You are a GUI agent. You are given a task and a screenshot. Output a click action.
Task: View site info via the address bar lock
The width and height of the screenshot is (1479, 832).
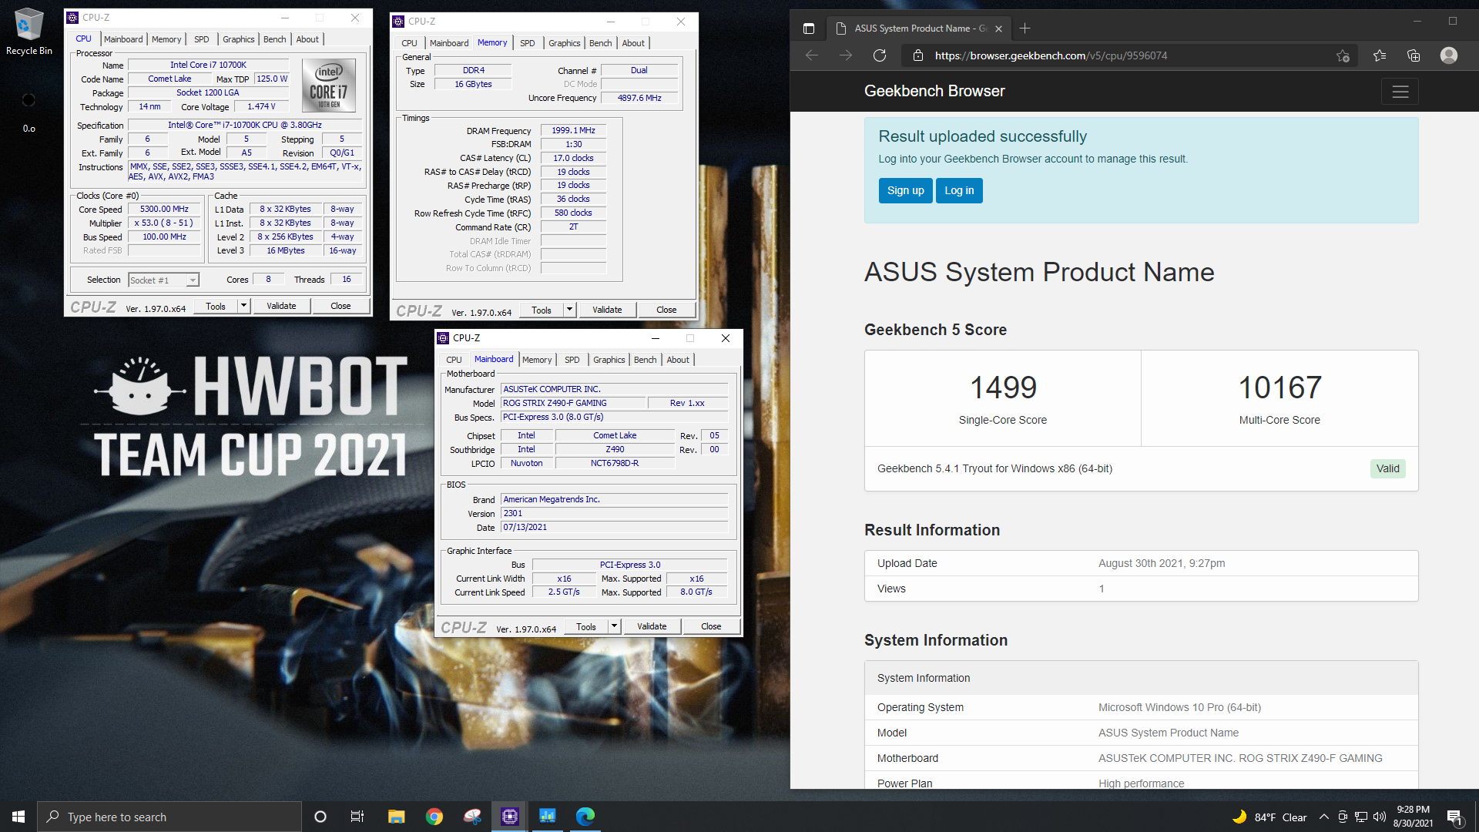(x=917, y=55)
